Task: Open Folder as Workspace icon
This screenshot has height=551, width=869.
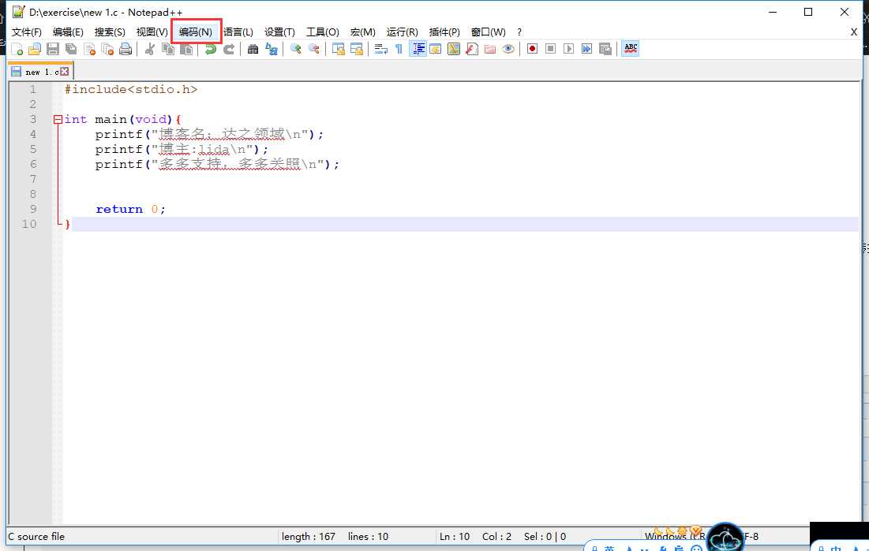Action: pos(490,50)
